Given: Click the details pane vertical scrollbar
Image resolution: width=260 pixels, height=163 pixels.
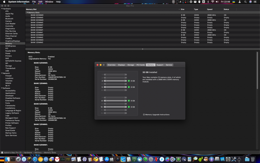Looking at the screenshot, I should (257, 70).
